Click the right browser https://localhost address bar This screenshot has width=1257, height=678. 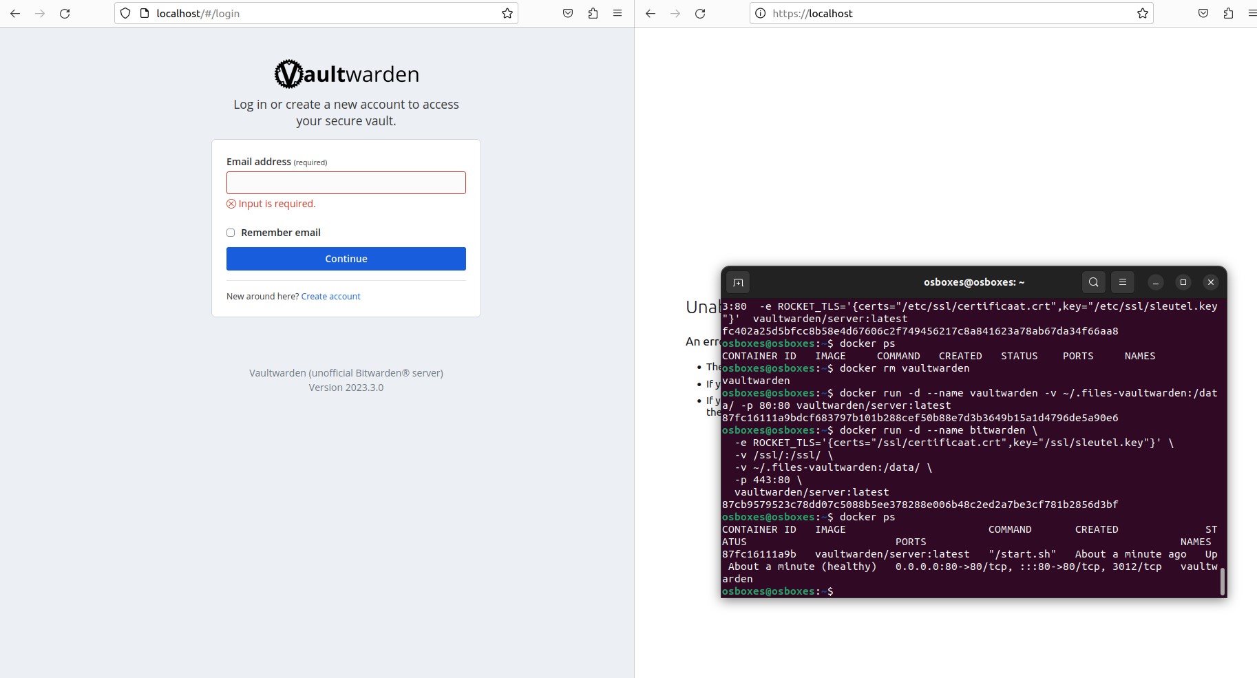click(x=951, y=13)
